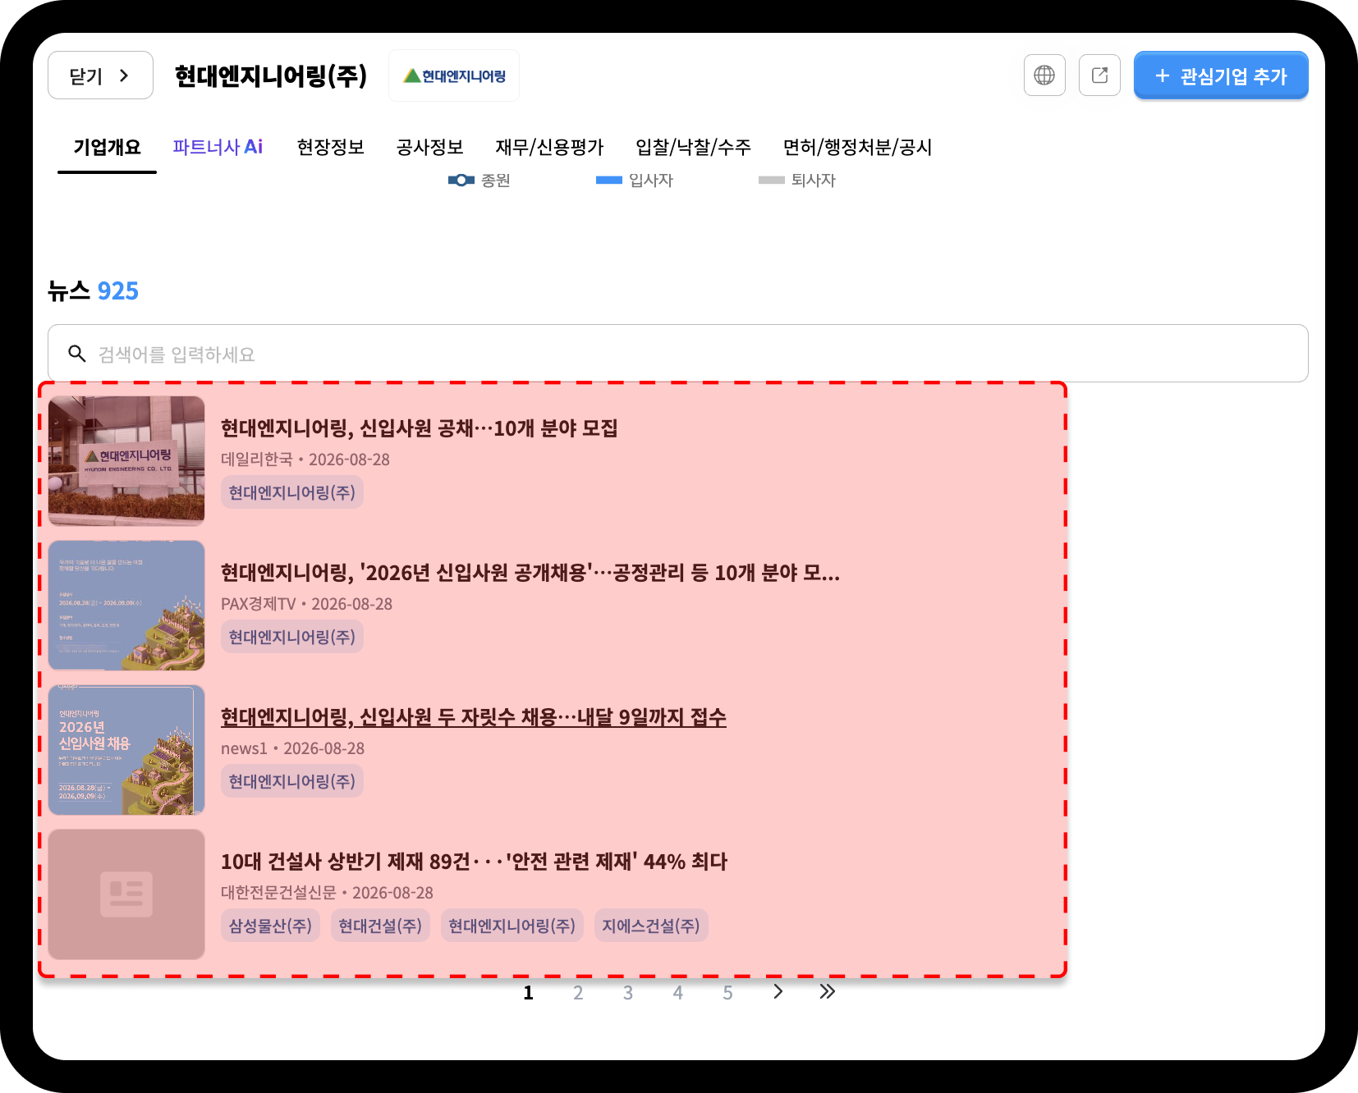Click the 현대엔지니어링(주) company title
The image size is (1358, 1093).
point(271,75)
